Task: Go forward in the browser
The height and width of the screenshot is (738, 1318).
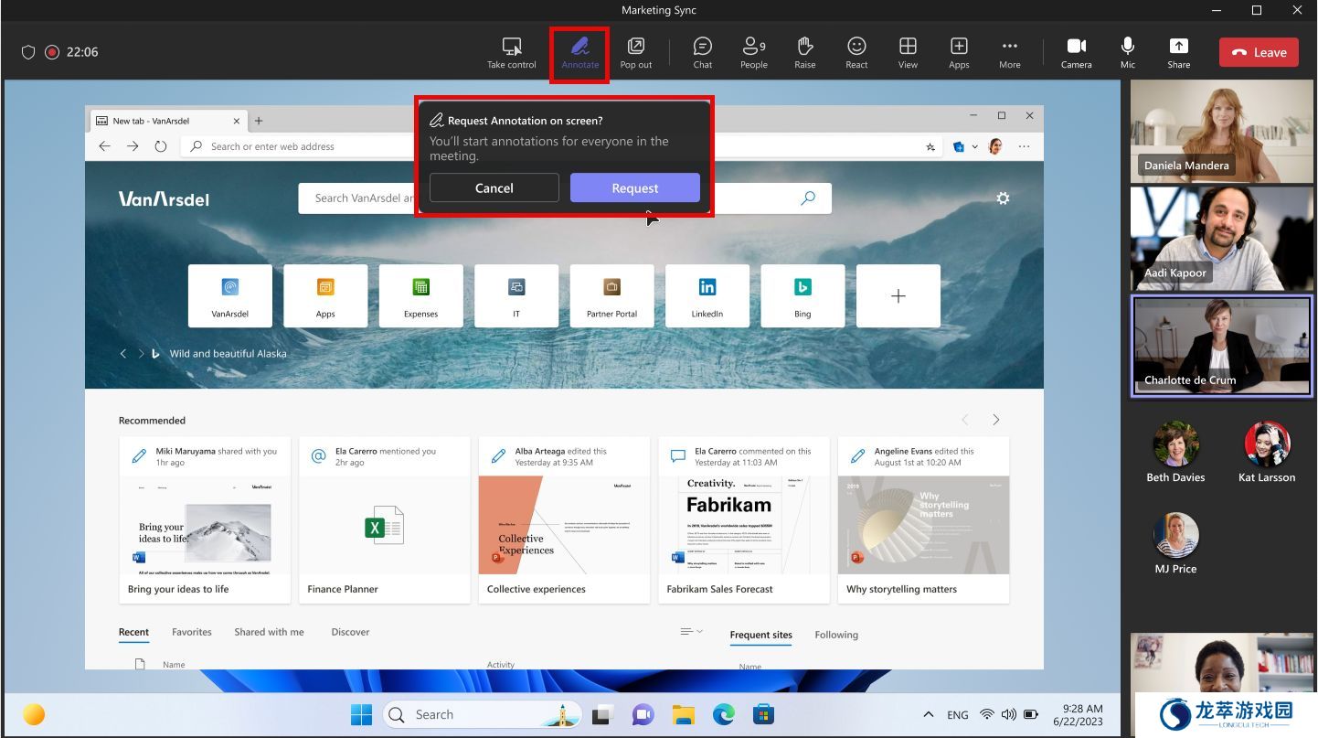Action: tap(133, 146)
